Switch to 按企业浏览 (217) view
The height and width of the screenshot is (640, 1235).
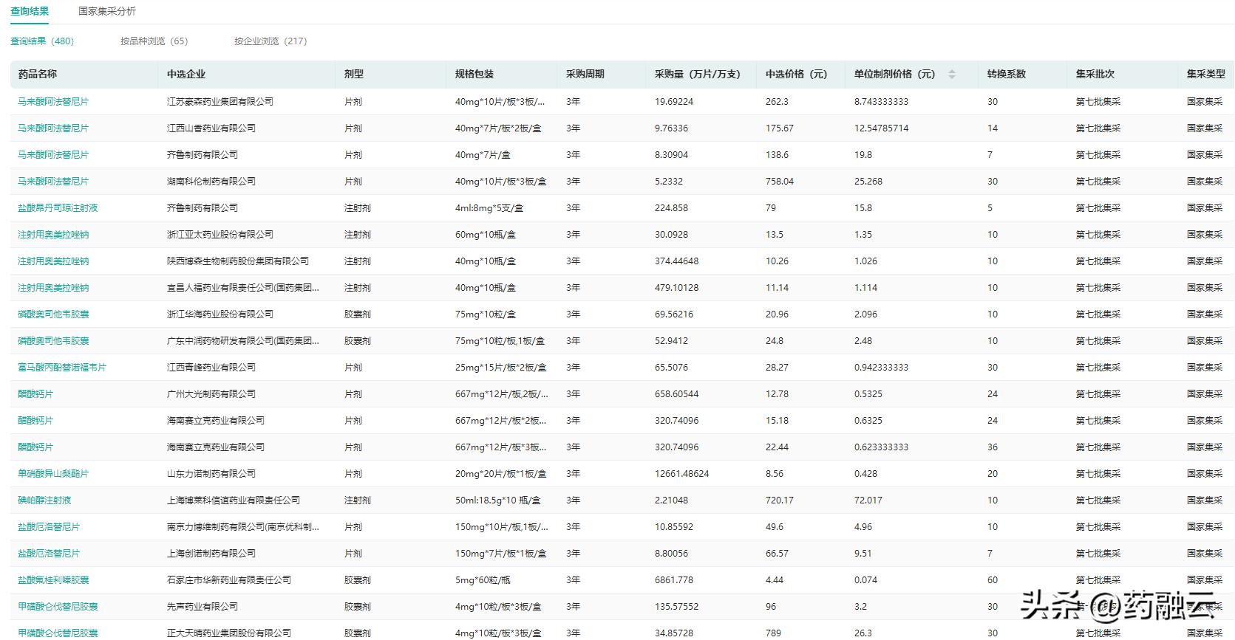271,41
